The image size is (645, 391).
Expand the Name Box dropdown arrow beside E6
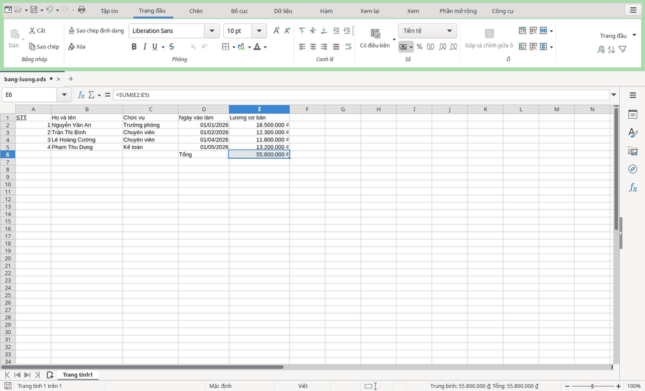[x=64, y=95]
